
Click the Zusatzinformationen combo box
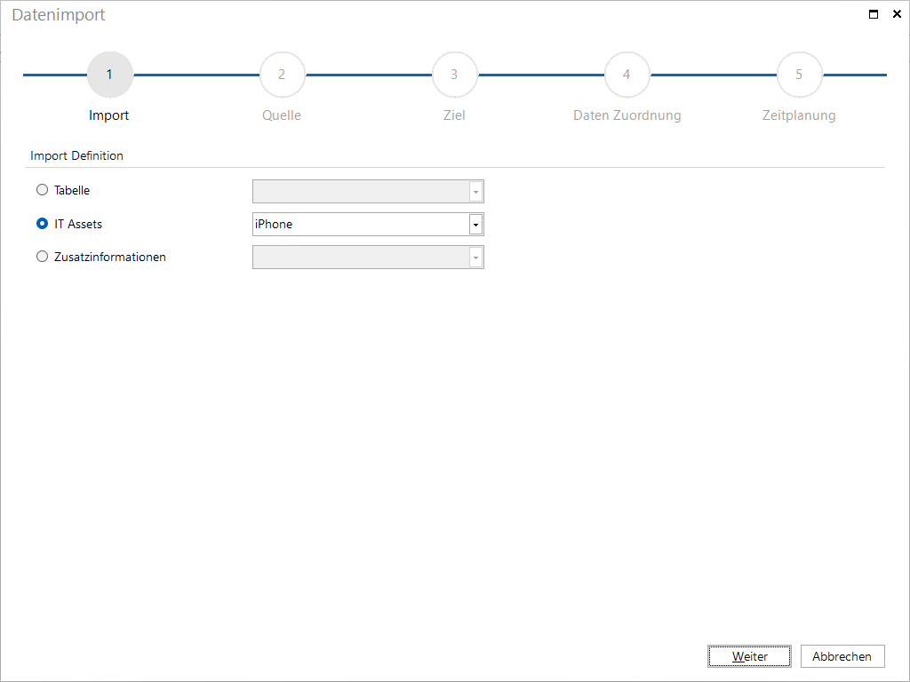coord(368,258)
